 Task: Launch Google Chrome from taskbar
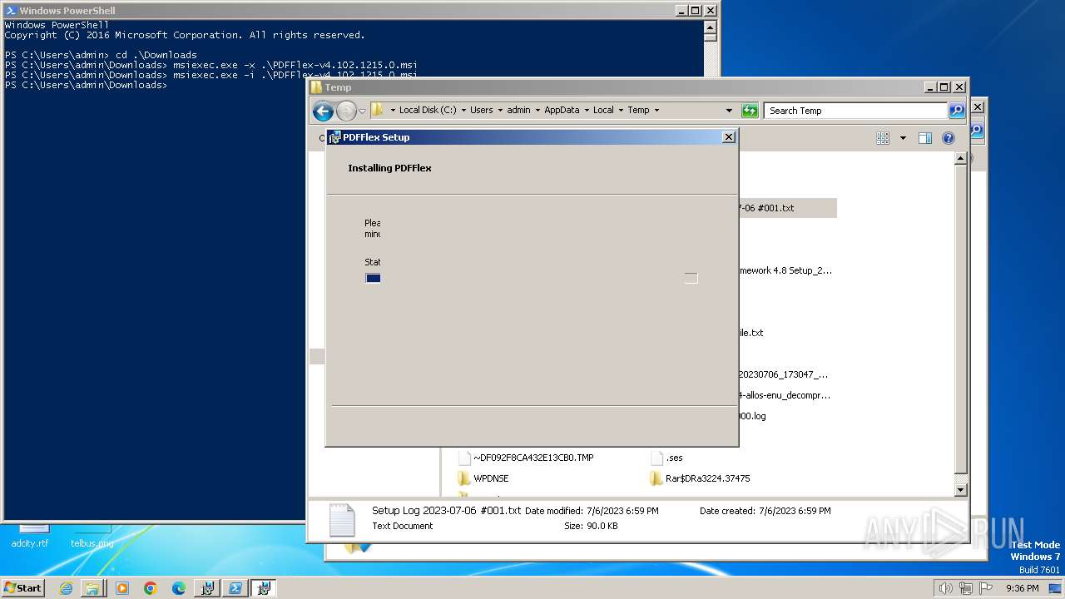click(151, 588)
